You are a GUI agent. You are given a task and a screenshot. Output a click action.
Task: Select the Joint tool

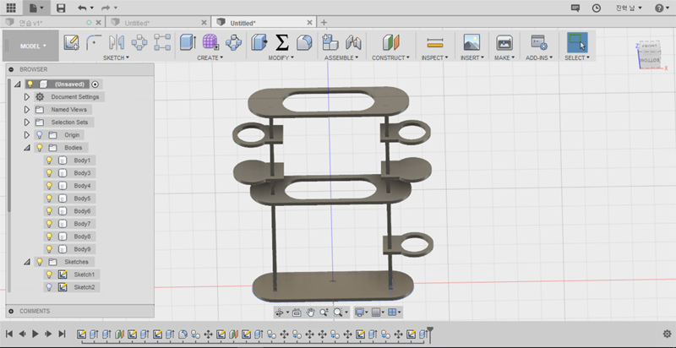point(353,42)
